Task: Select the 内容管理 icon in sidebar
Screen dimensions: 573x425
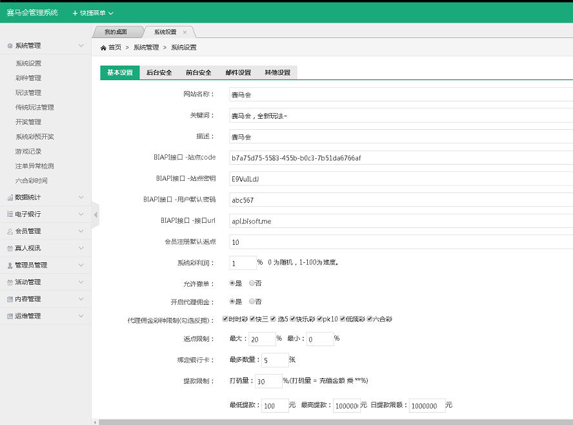Action: point(10,298)
